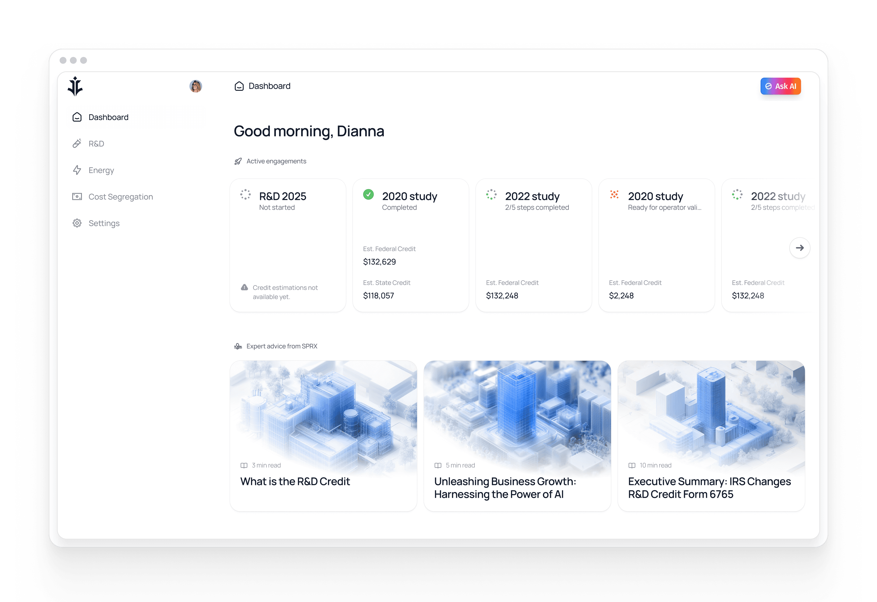This screenshot has width=877, height=602.
Task: Click the SPRX logo icon
Action: [75, 86]
